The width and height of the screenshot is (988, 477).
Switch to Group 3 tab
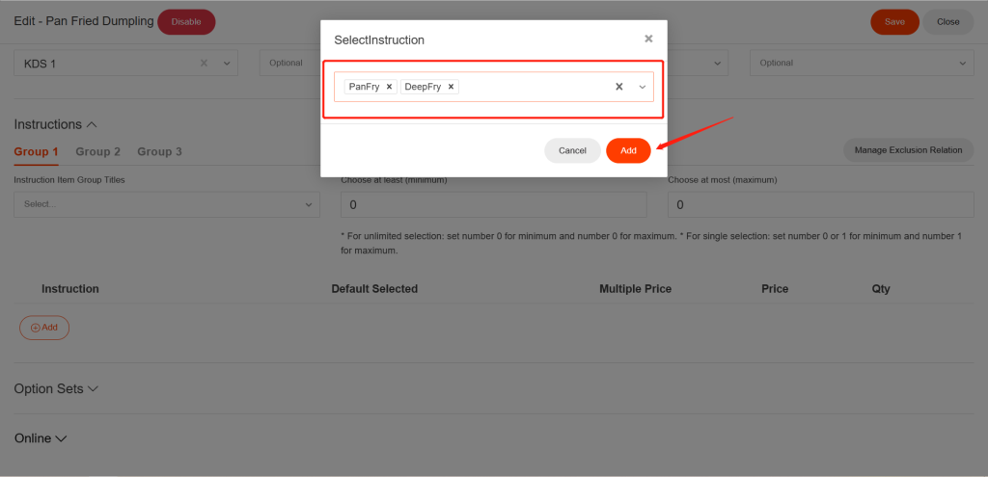coord(159,151)
